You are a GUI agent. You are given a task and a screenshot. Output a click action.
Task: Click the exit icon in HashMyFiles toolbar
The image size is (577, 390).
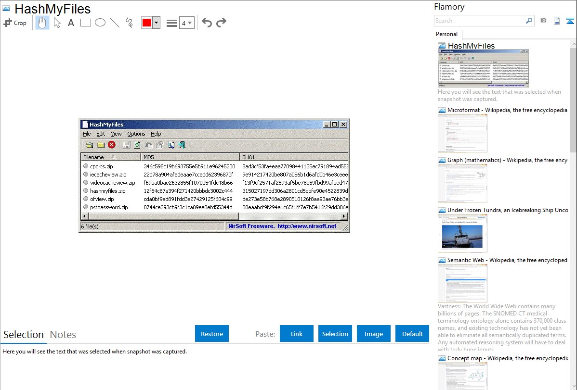point(182,145)
